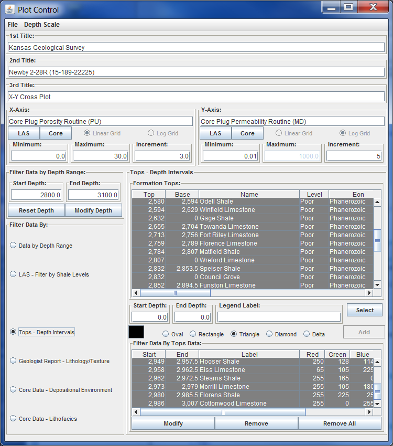
Task: Choose the Oval symbol shape
Action: [x=173, y=334]
